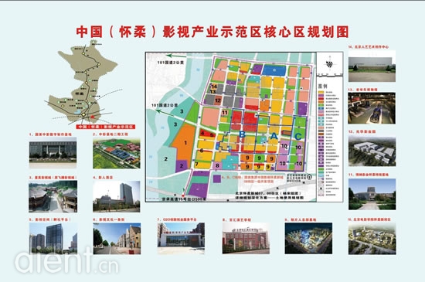The image size is (425, 282).
Task: Click the blue letter A zone label
Action: pyautogui.click(x=274, y=136)
